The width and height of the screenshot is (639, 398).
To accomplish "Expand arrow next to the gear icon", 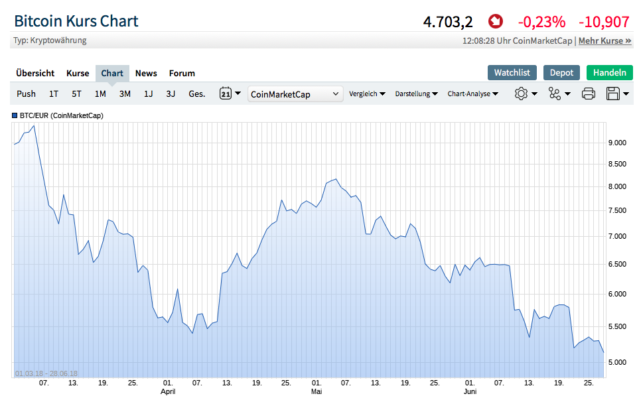I will 534,94.
